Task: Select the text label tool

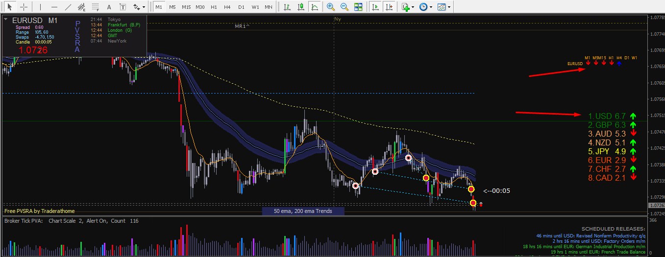Action: coord(123,7)
